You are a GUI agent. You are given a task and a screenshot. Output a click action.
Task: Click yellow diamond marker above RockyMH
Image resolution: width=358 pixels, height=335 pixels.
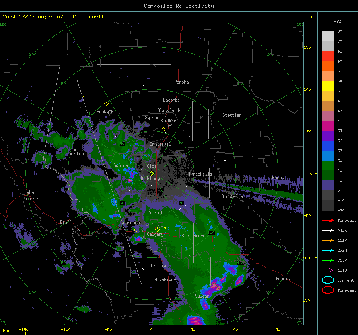pos(106,104)
